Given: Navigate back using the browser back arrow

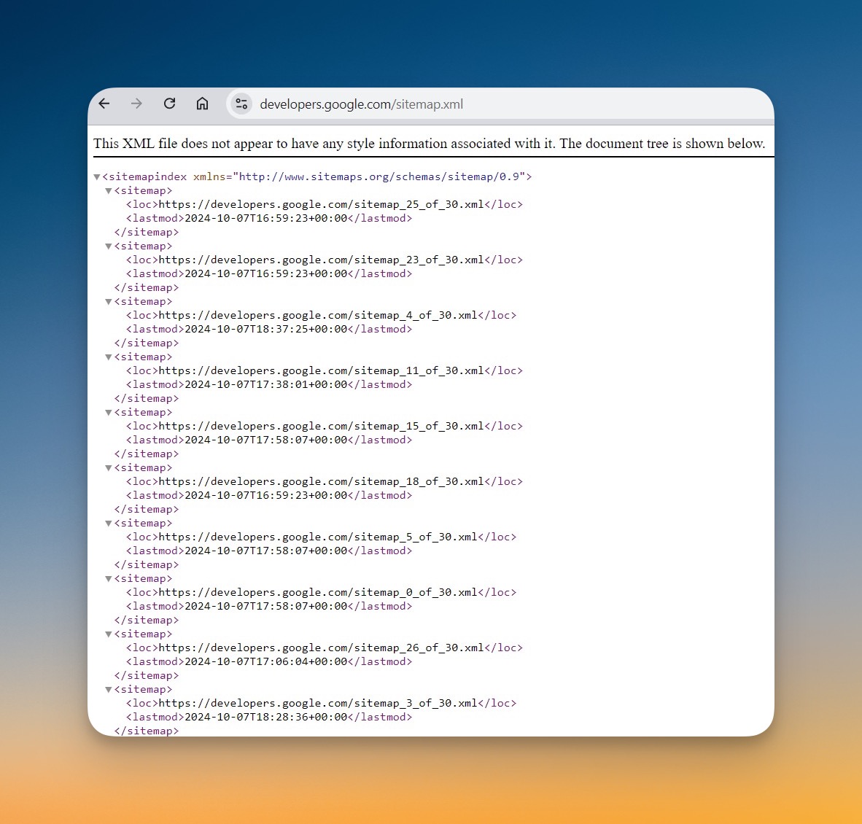Looking at the screenshot, I should tap(104, 104).
